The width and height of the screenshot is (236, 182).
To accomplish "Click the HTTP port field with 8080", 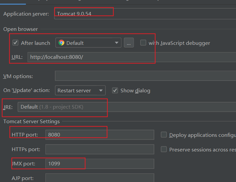I will (x=100, y=135).
